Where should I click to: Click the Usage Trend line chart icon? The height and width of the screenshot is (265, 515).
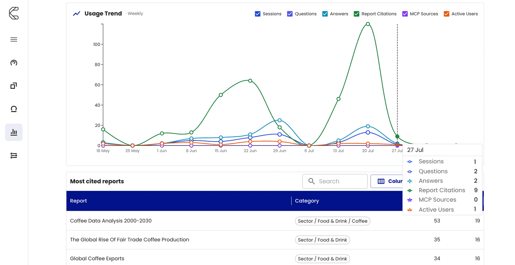coord(77,13)
